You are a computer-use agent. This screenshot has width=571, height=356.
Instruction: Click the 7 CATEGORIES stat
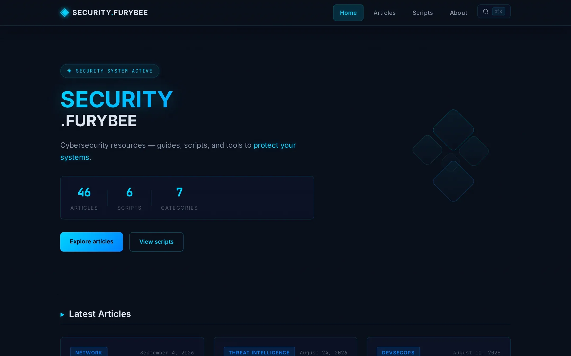point(179,198)
